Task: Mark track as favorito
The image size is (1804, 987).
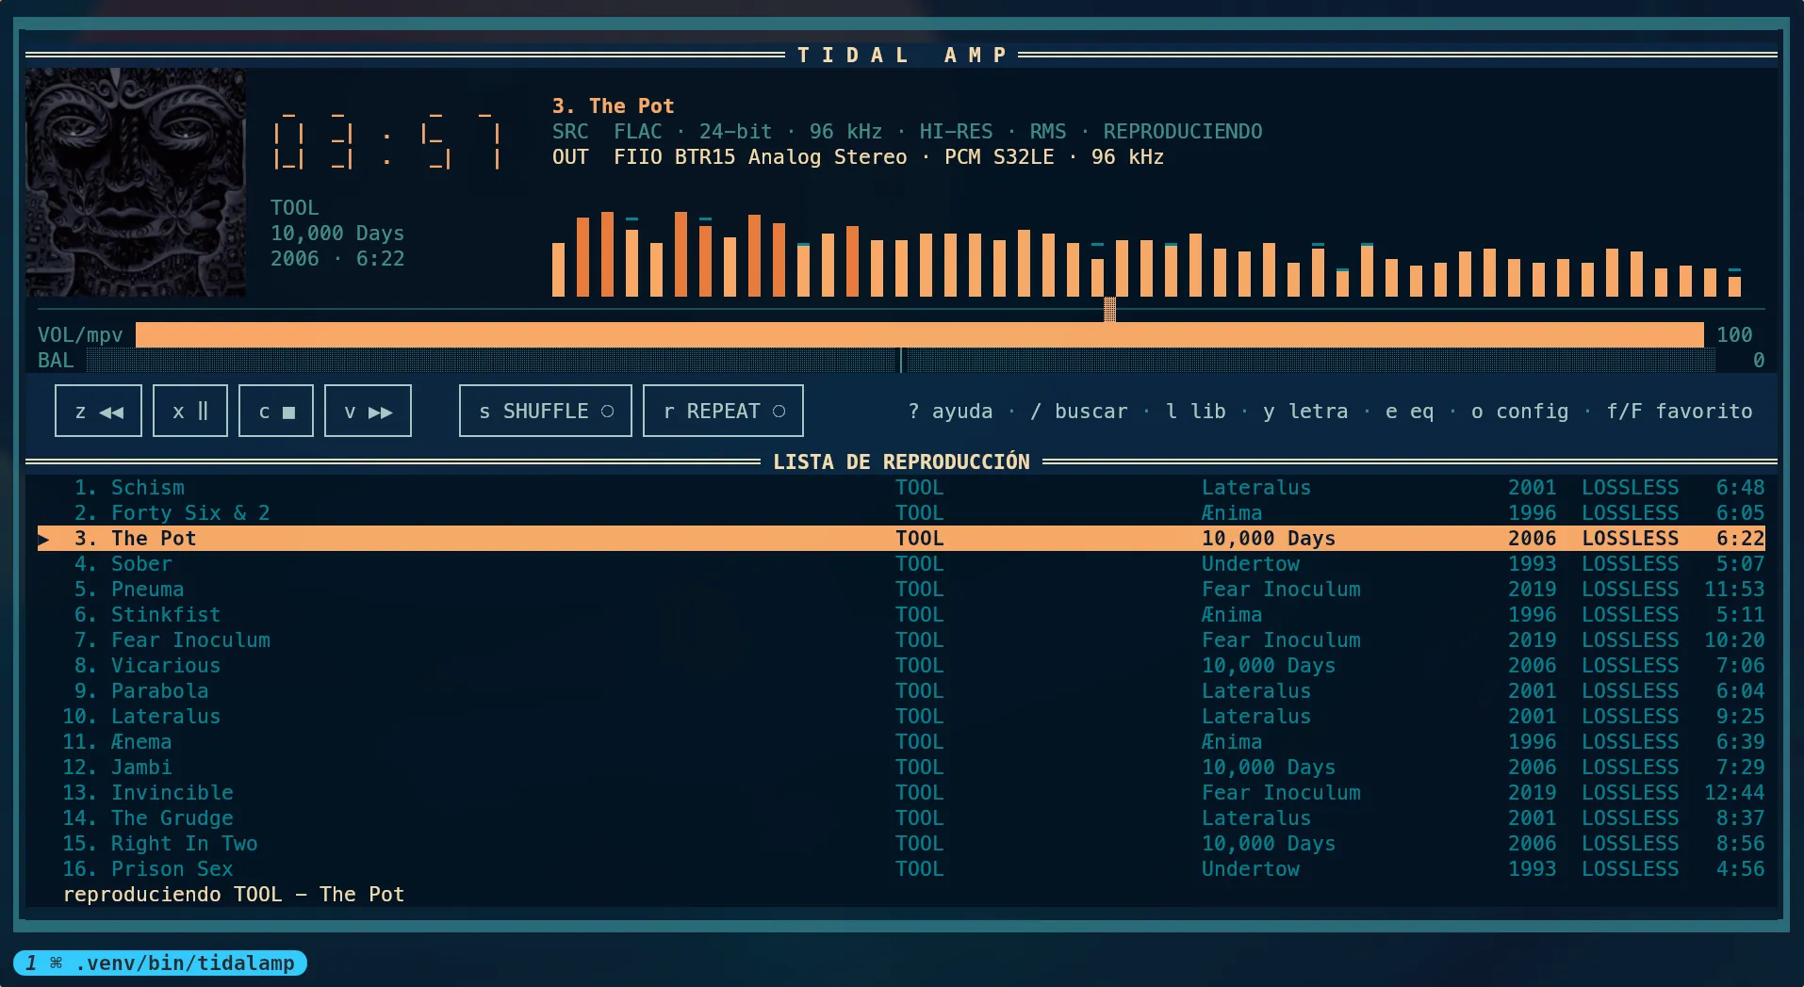Action: click(x=1680, y=412)
